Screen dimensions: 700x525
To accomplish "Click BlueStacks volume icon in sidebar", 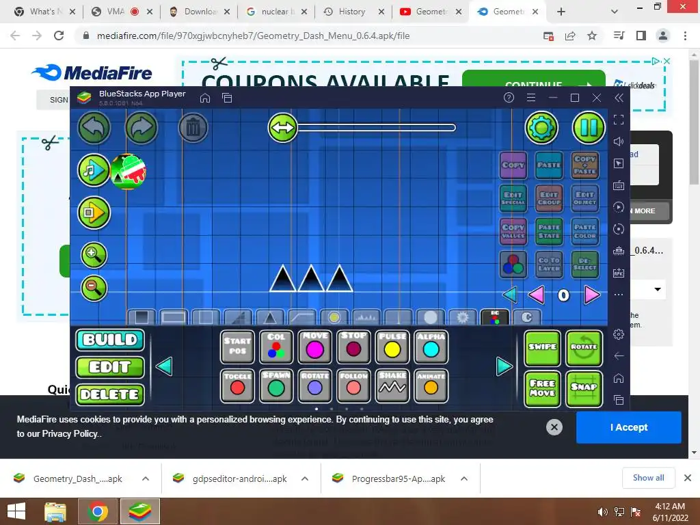I will click(x=619, y=142).
